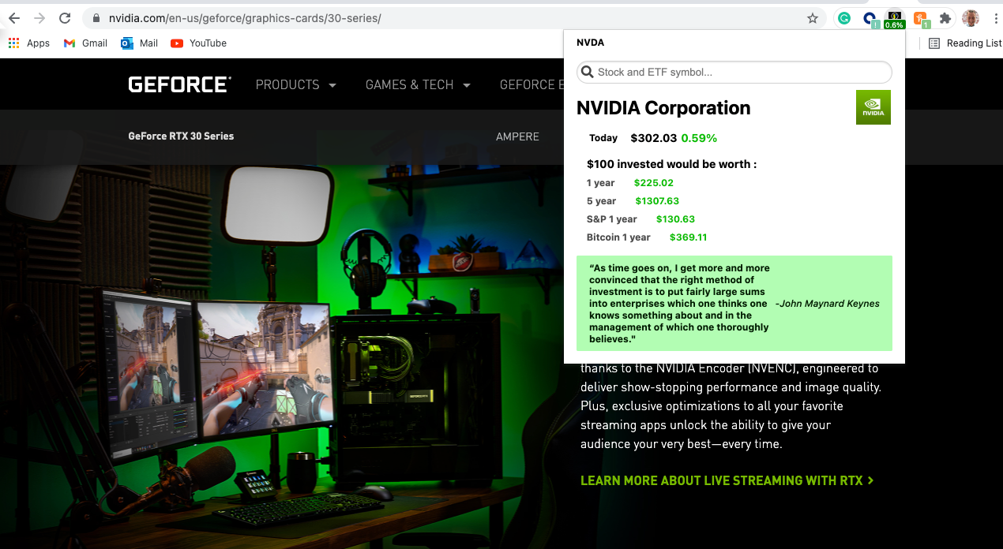Click the site lock icon in address bar
1003x549 pixels.
tap(96, 18)
